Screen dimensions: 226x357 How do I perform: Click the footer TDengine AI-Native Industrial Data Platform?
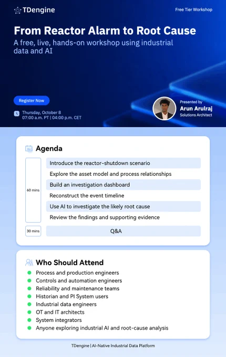[x=113, y=345]
